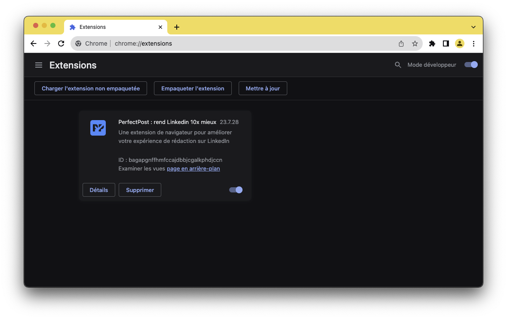
Task: Click the PerfectPost extension title
Action: (x=167, y=122)
